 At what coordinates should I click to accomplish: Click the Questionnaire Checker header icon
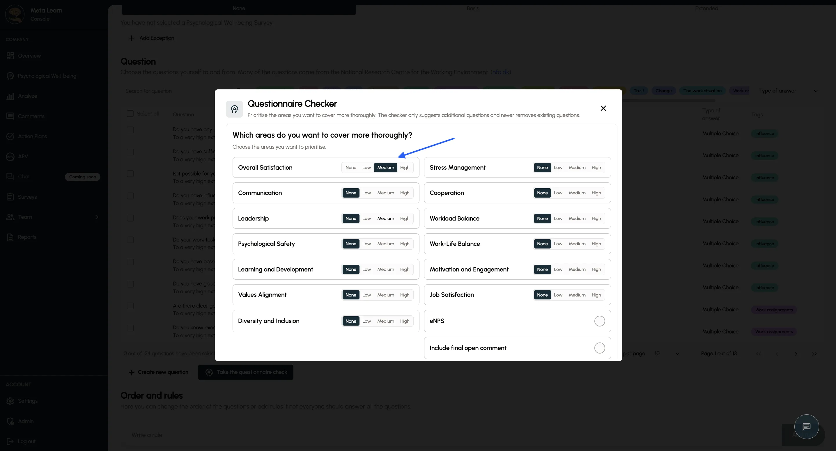pyautogui.click(x=235, y=109)
